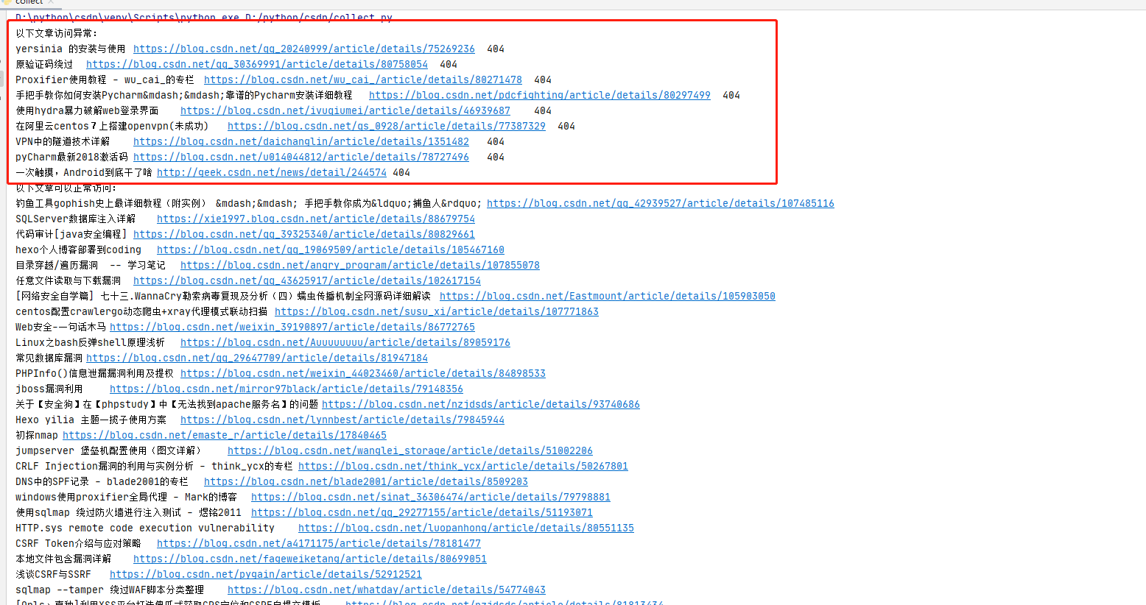Open the pyCharm最新2018激活码 article URL
1146x605 pixels.
pyautogui.click(x=301, y=157)
